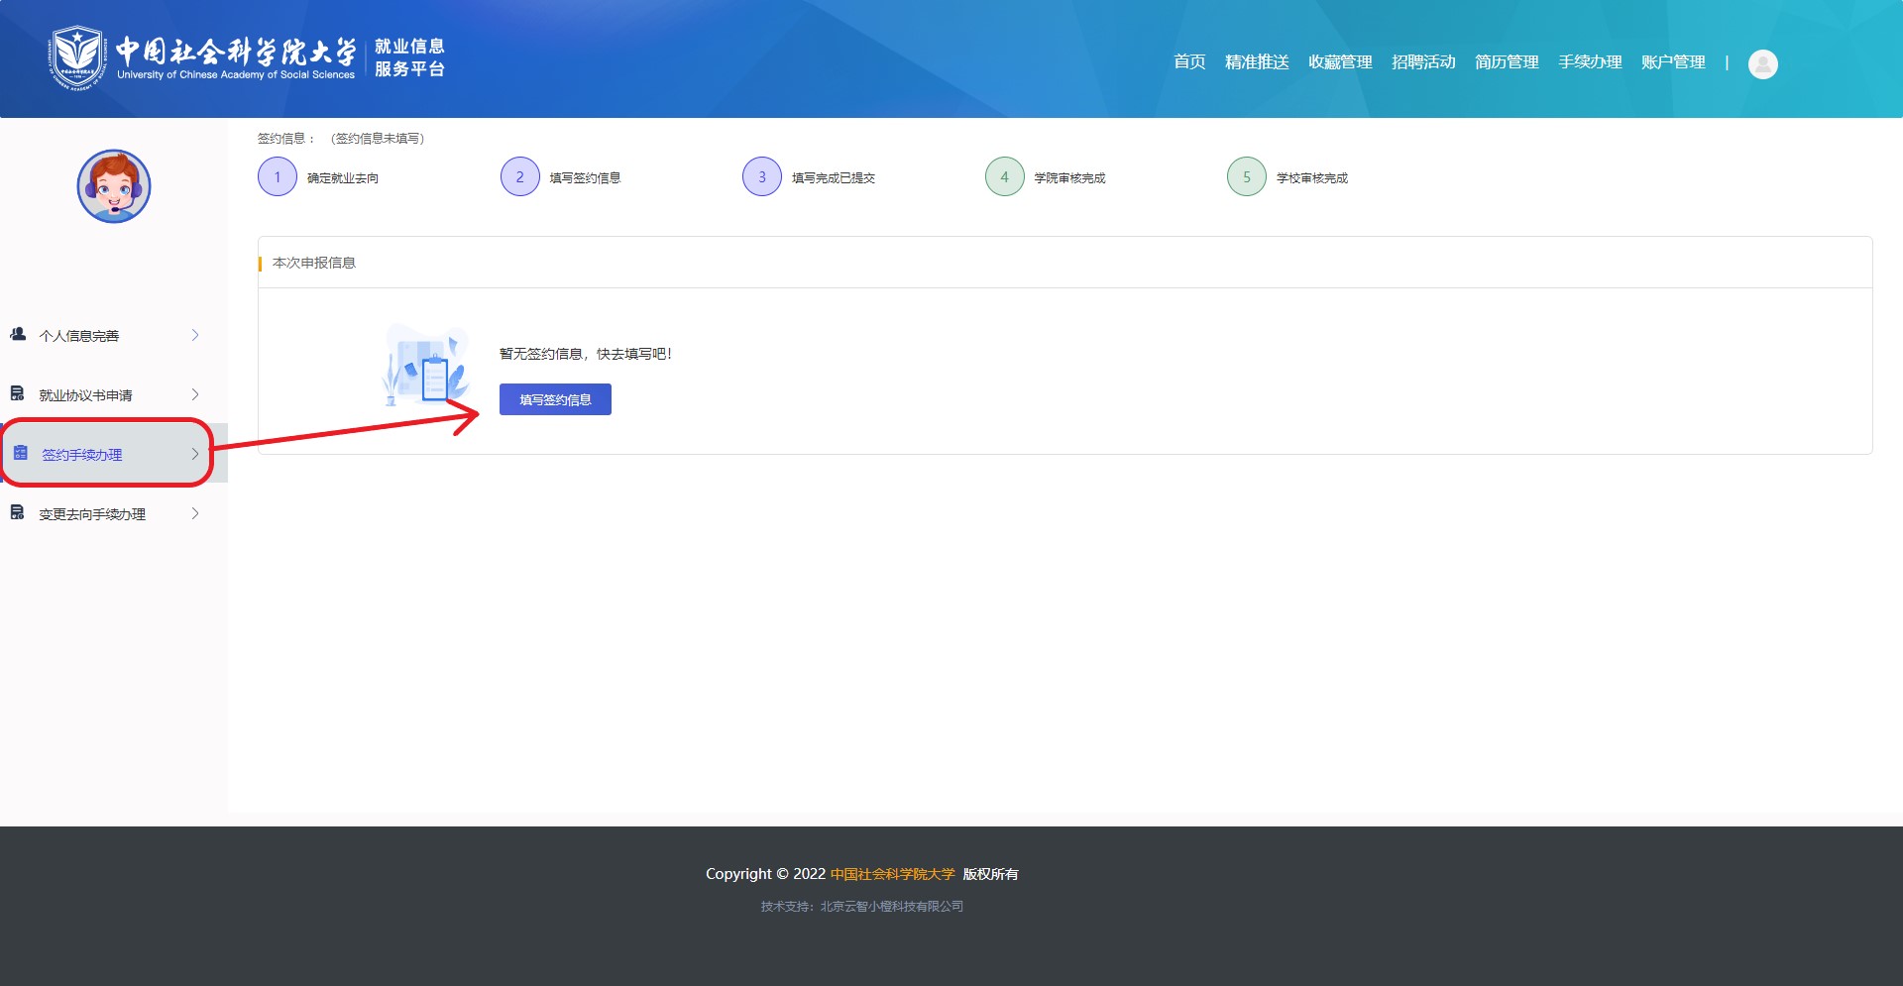Expand 就业协议书申请 chevron arrow
The width and height of the screenshot is (1903, 986).
(x=195, y=394)
